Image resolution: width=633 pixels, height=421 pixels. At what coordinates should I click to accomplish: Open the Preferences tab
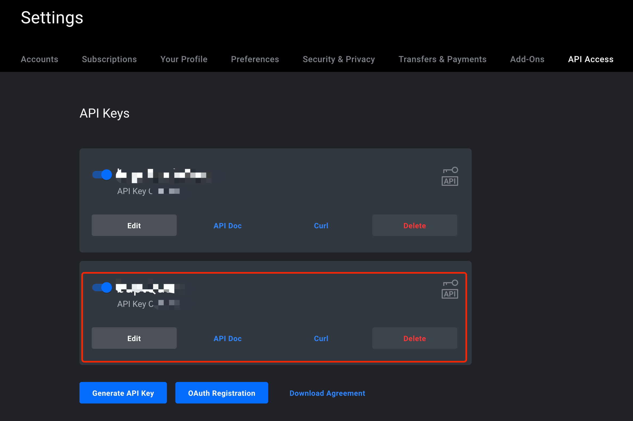click(255, 59)
